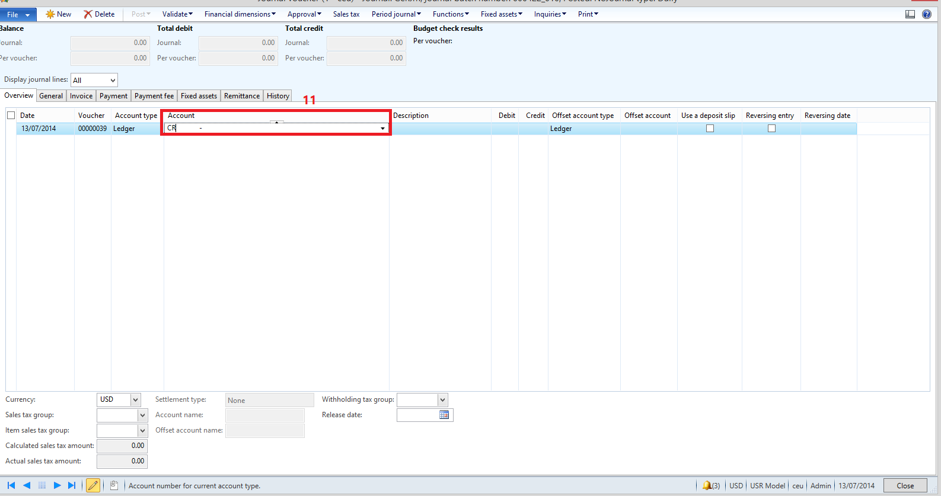Click the pencil edit mode icon

93,485
